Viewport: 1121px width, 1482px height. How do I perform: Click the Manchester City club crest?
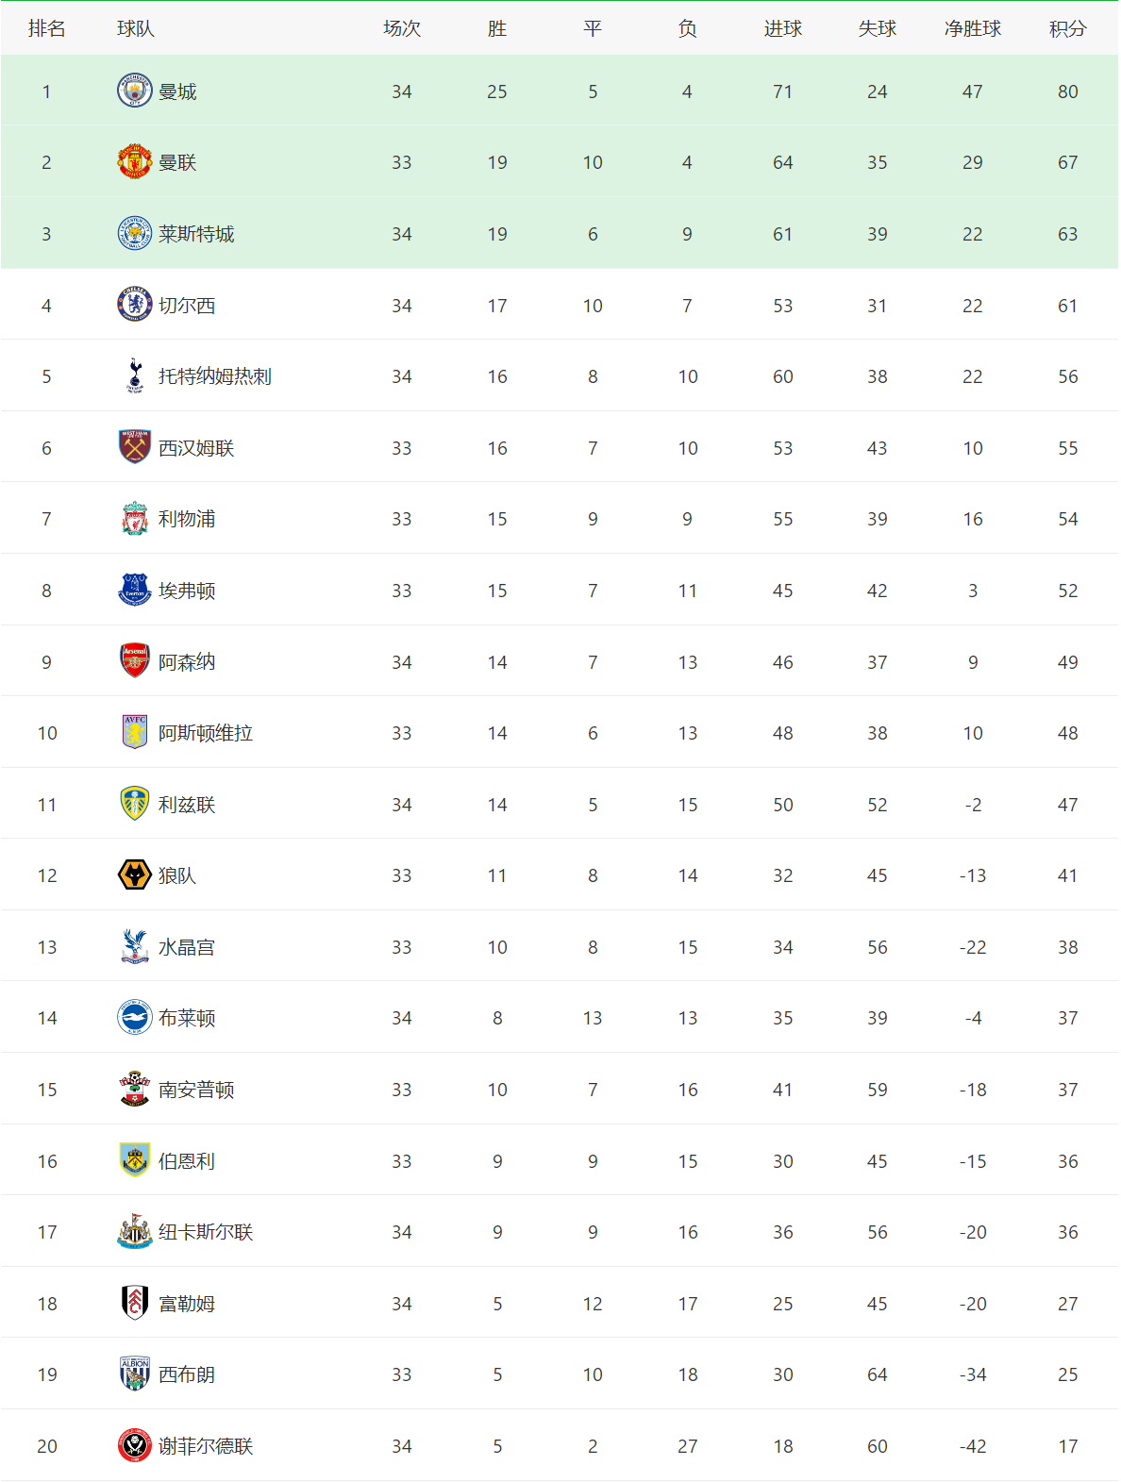135,91
